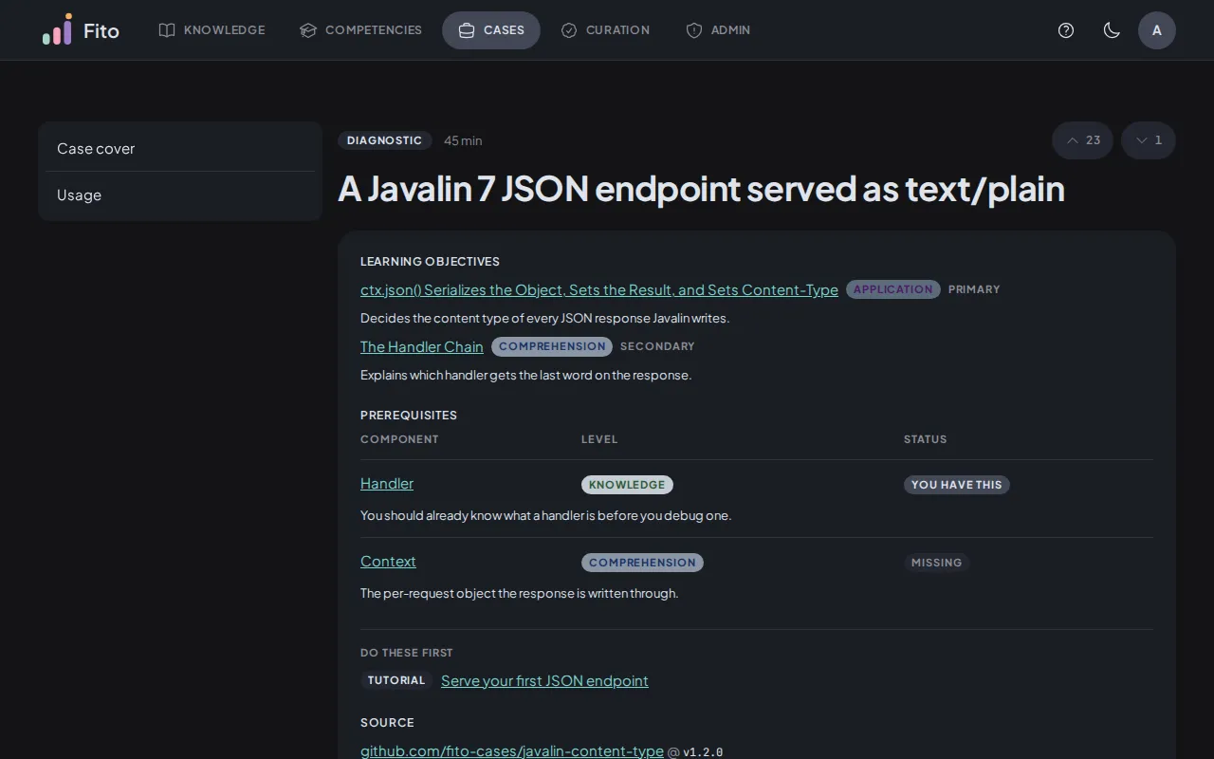
Task: Upvote this case (23 votes)
Action: click(x=1082, y=140)
